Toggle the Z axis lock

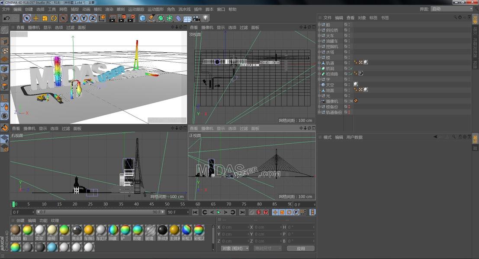93,18
